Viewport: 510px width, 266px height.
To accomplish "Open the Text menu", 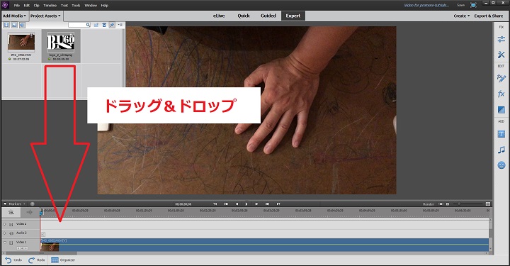I will click(64, 6).
